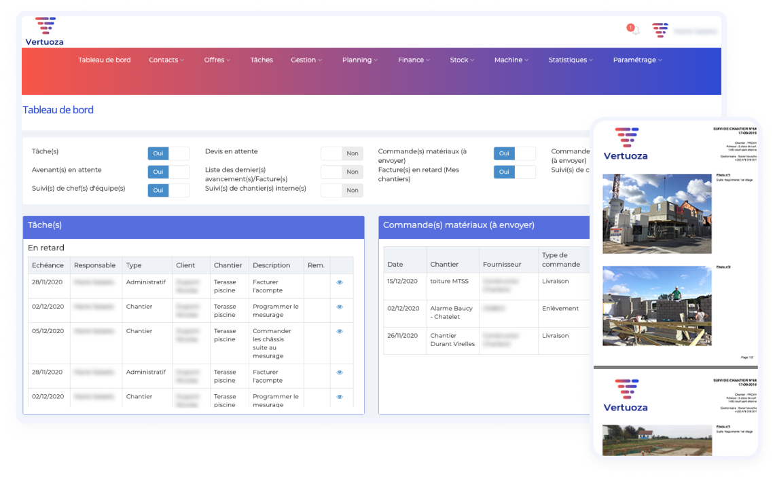Expand the Offres dropdown menu
775x477 pixels.
point(217,60)
